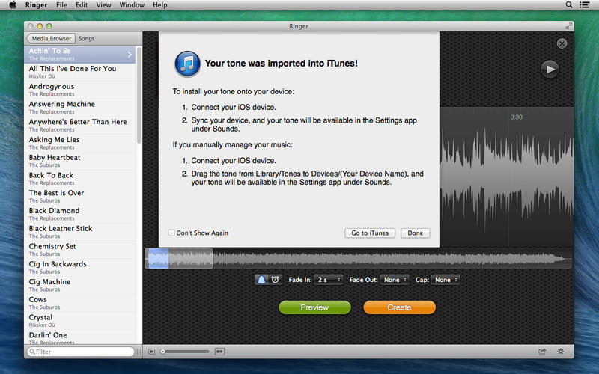Image resolution: width=599 pixels, height=374 pixels.
Task: Click the magnifier icon in Filter field
Action: click(31, 352)
